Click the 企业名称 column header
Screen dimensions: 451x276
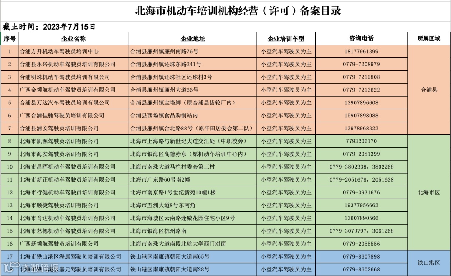point(73,39)
